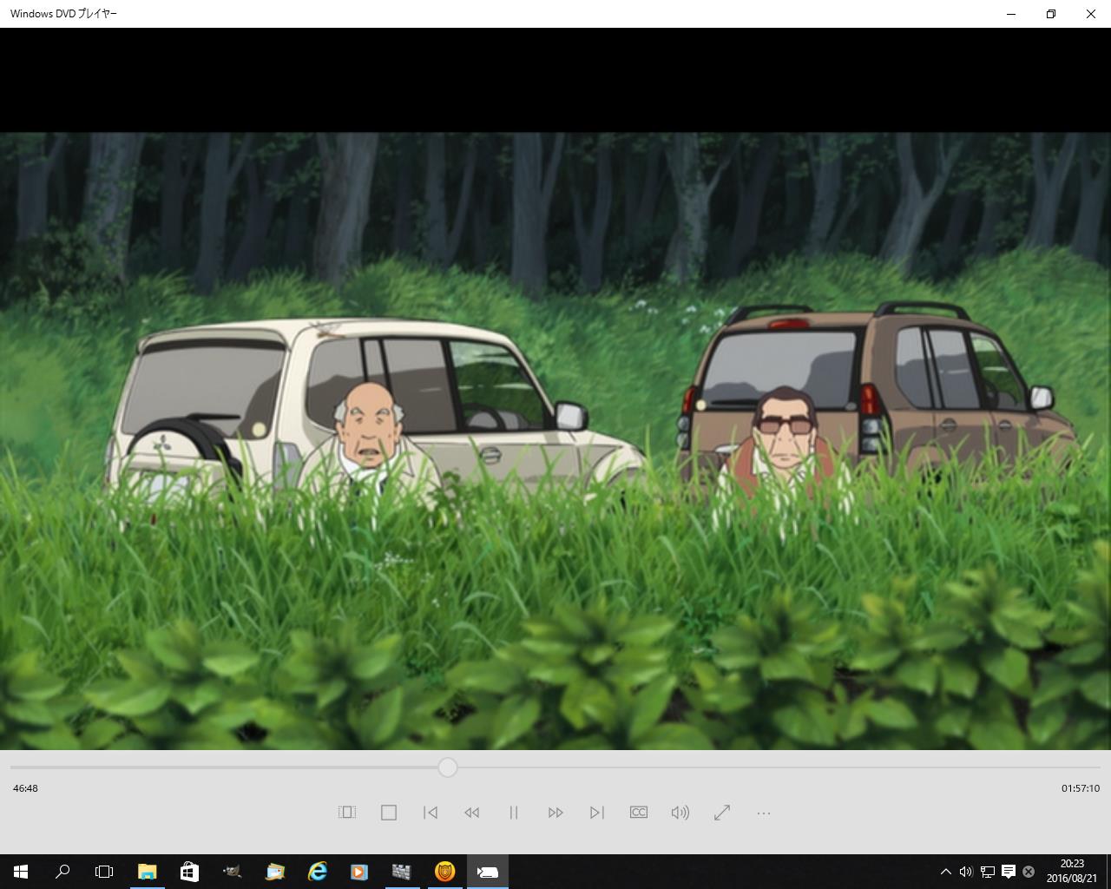Restore down the DVD Player window
Screen dimensions: 1111x889
pyautogui.click(x=1051, y=14)
